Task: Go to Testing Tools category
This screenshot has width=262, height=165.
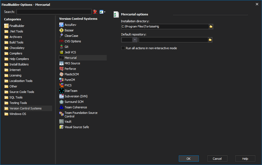Action: tap(18, 103)
